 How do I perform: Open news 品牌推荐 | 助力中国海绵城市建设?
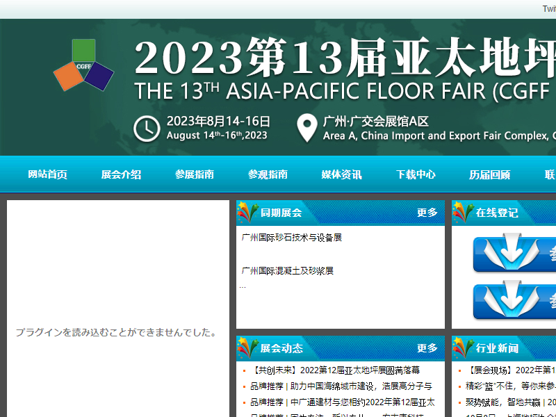click(x=341, y=386)
